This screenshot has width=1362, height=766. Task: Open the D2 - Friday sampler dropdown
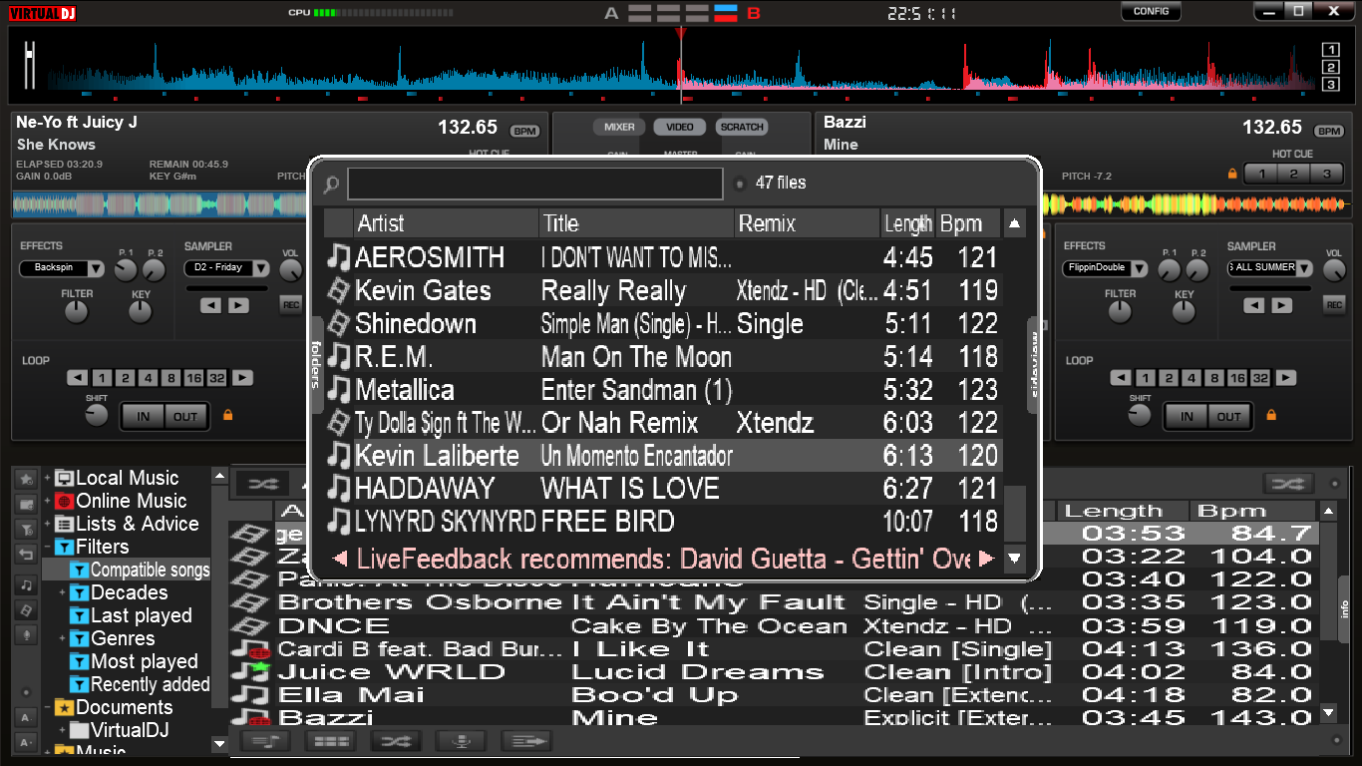coord(226,268)
